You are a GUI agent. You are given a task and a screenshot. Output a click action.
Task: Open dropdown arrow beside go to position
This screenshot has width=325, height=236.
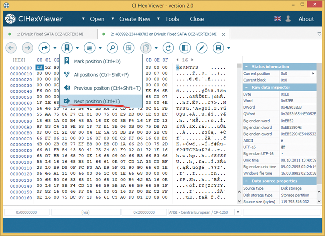55,48
